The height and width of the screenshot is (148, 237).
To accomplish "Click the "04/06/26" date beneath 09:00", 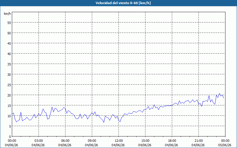I will (91, 145).
